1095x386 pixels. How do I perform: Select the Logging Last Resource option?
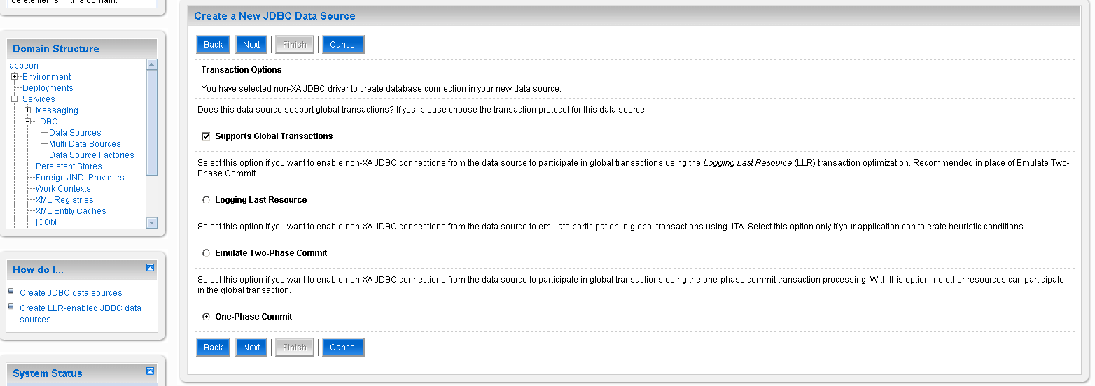click(x=206, y=200)
